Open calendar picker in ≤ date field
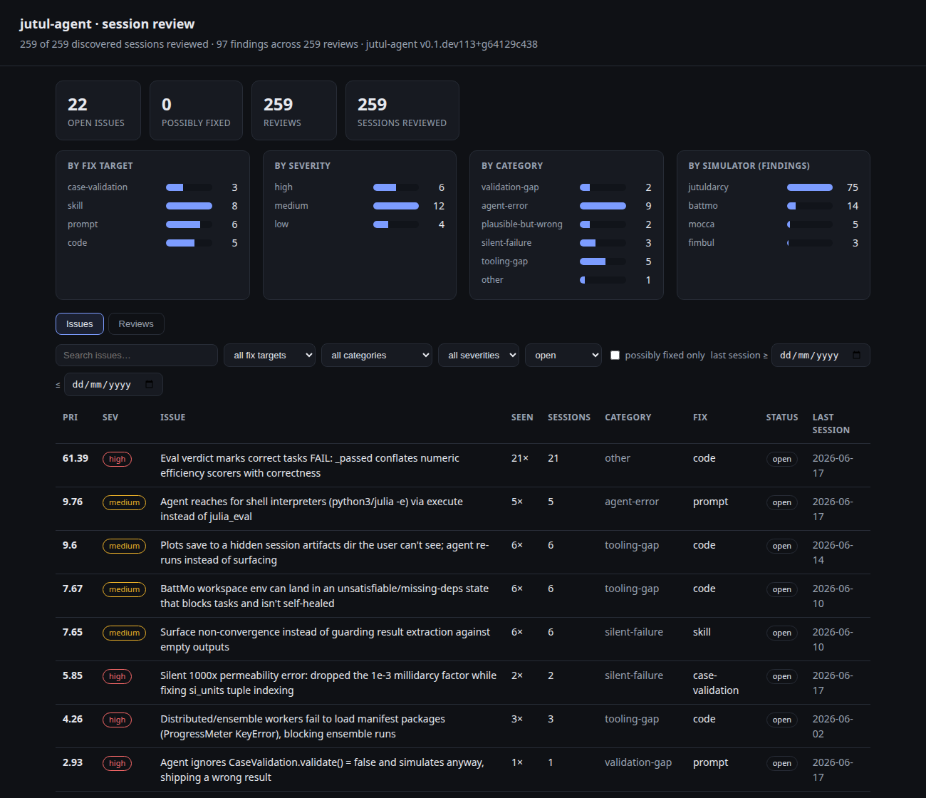Viewport: 926px width, 798px height. click(x=149, y=385)
